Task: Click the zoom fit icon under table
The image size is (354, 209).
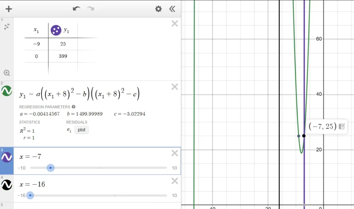Action: (x=7, y=73)
